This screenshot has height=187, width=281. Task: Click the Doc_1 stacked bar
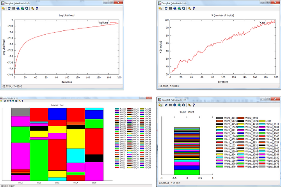[x=20, y=144]
